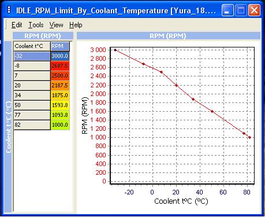
Task: Select the 1593.8 RPM cell
Action: pos(60,105)
